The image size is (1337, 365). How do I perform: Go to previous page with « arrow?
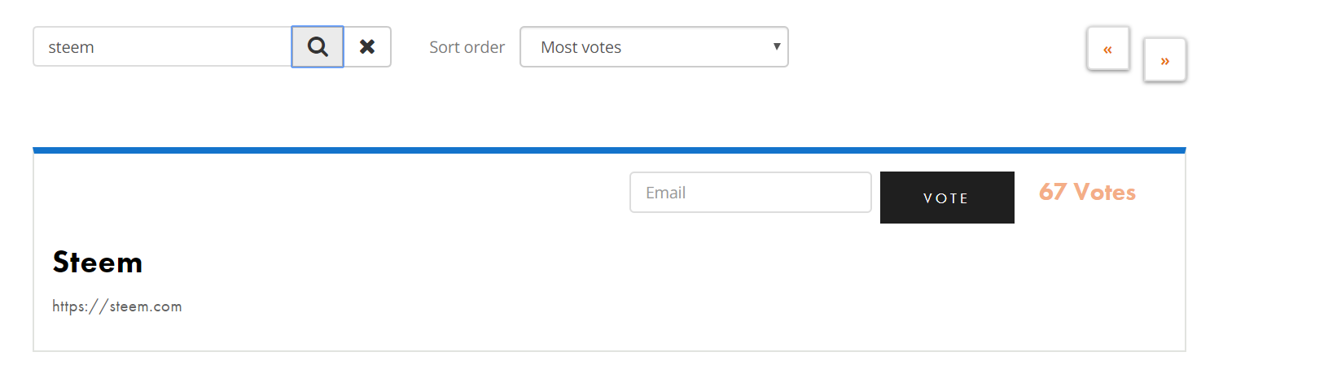coord(1108,49)
